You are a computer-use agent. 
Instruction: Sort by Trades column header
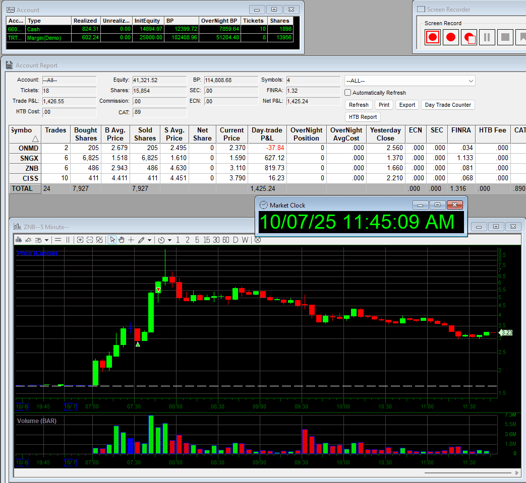pyautogui.click(x=55, y=134)
